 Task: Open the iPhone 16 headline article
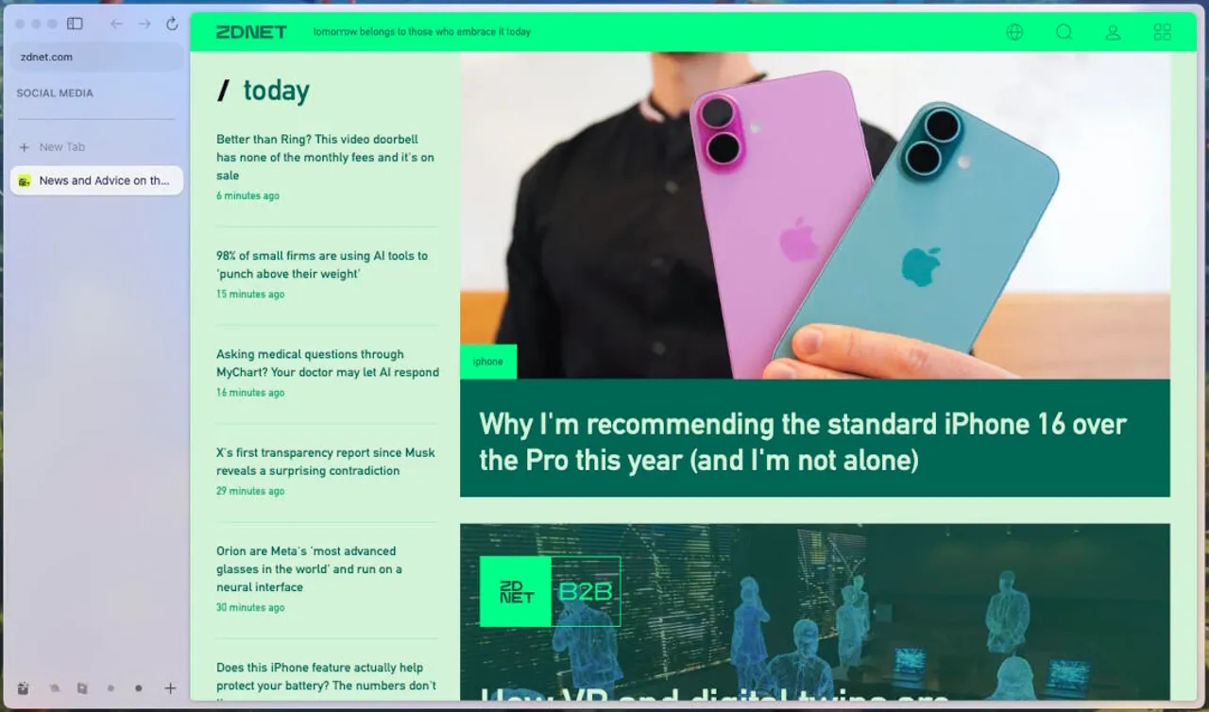pyautogui.click(x=803, y=441)
